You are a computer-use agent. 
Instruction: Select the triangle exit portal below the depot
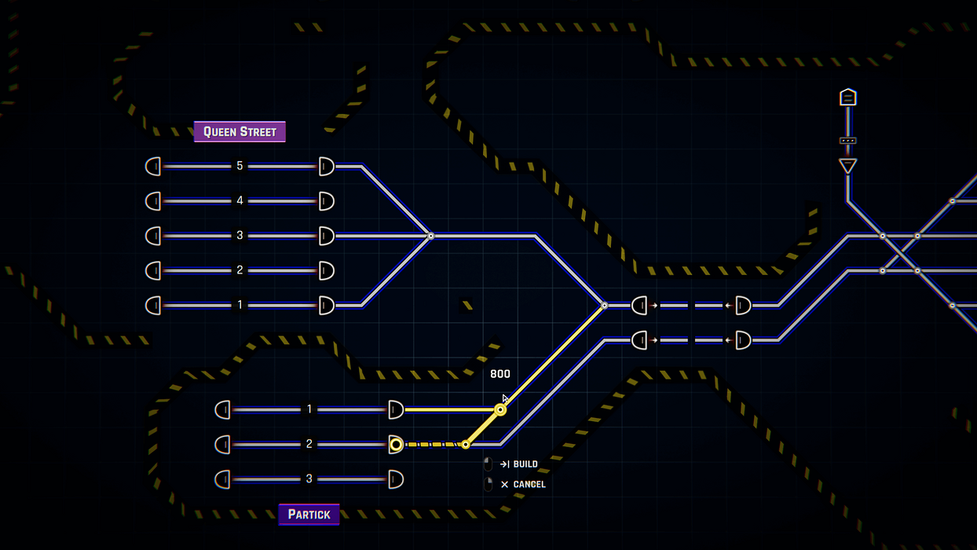(847, 164)
